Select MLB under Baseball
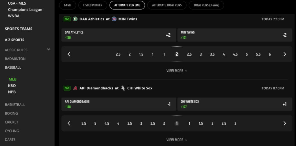The height and width of the screenshot is (146, 296). pyautogui.click(x=12, y=79)
